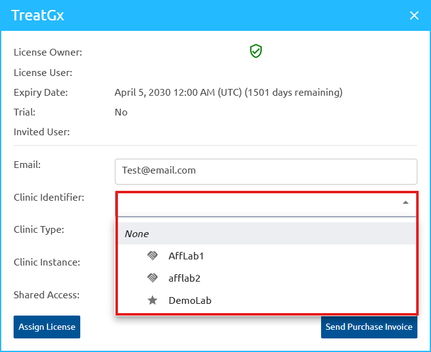
Task: Close the TreatGx dialog with the X
Action: pos(414,15)
